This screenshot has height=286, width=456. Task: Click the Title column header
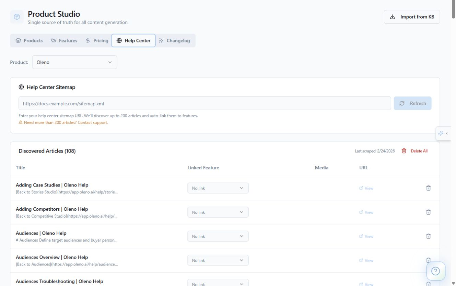coord(21,168)
